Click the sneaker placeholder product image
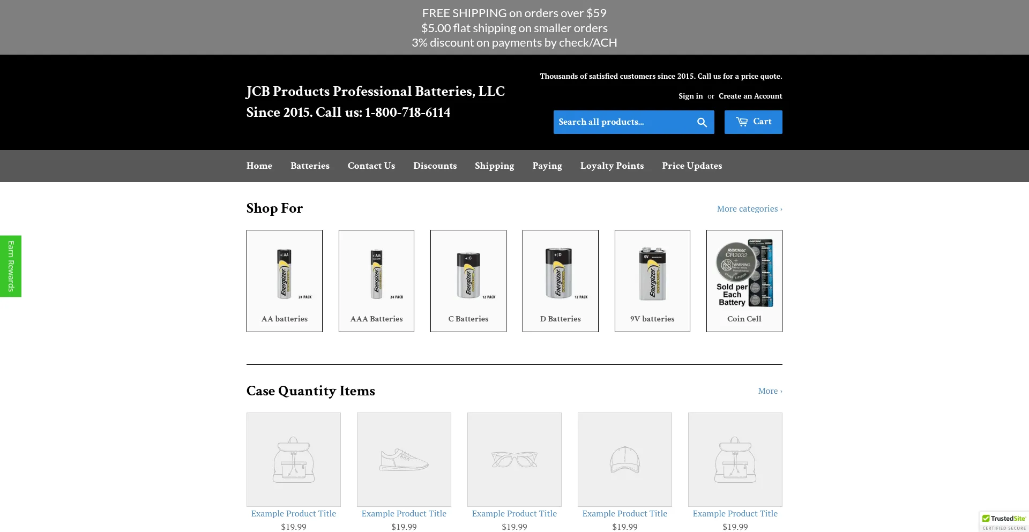Screen dimensions: 1029x532 click(404, 459)
